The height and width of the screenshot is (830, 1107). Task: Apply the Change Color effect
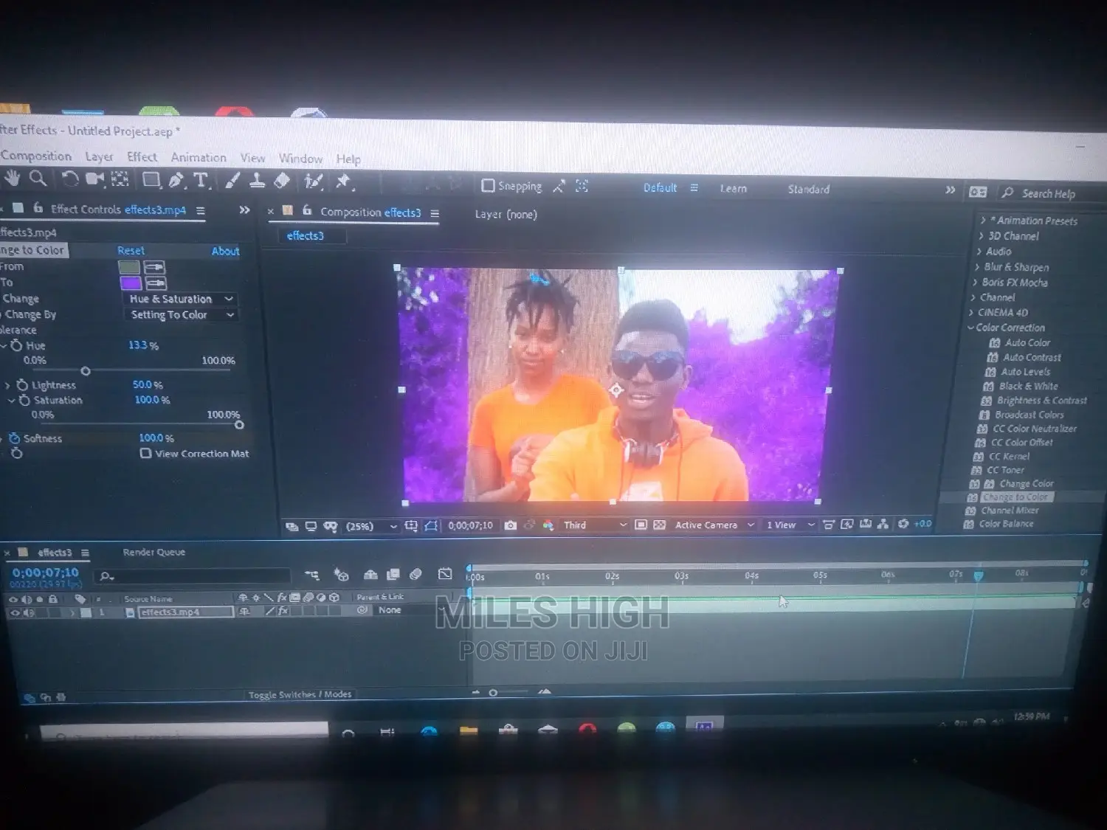tap(1025, 483)
